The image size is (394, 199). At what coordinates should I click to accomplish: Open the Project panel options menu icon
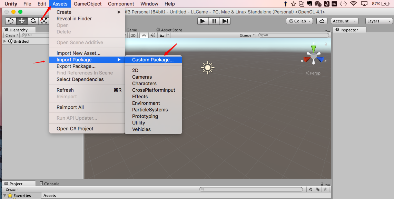(x=327, y=185)
